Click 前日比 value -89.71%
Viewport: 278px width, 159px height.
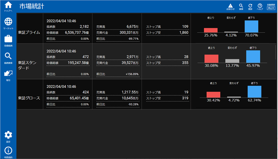134,39
